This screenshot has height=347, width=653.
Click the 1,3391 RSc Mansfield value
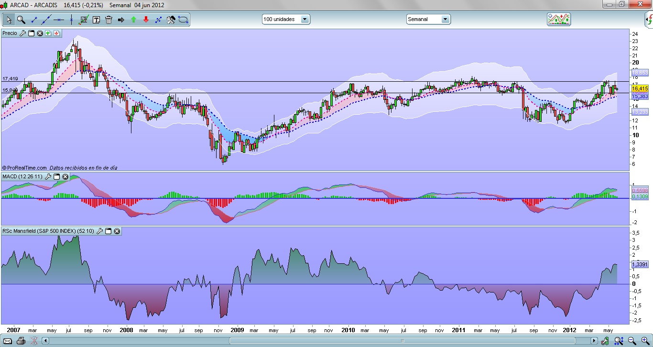pos(640,264)
